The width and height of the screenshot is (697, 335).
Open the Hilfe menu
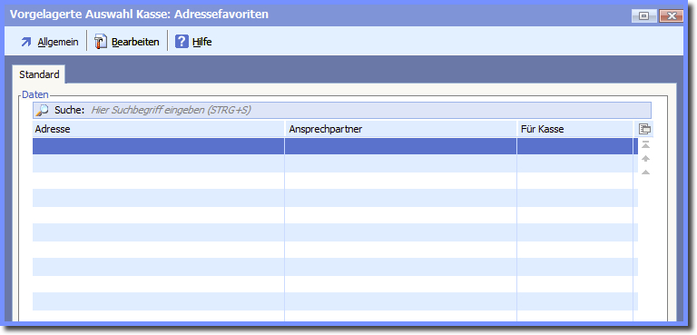pos(202,43)
